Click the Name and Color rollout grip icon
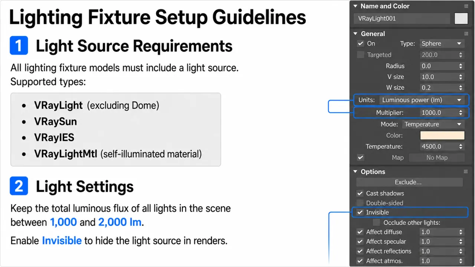The image size is (475, 267). [466, 6]
